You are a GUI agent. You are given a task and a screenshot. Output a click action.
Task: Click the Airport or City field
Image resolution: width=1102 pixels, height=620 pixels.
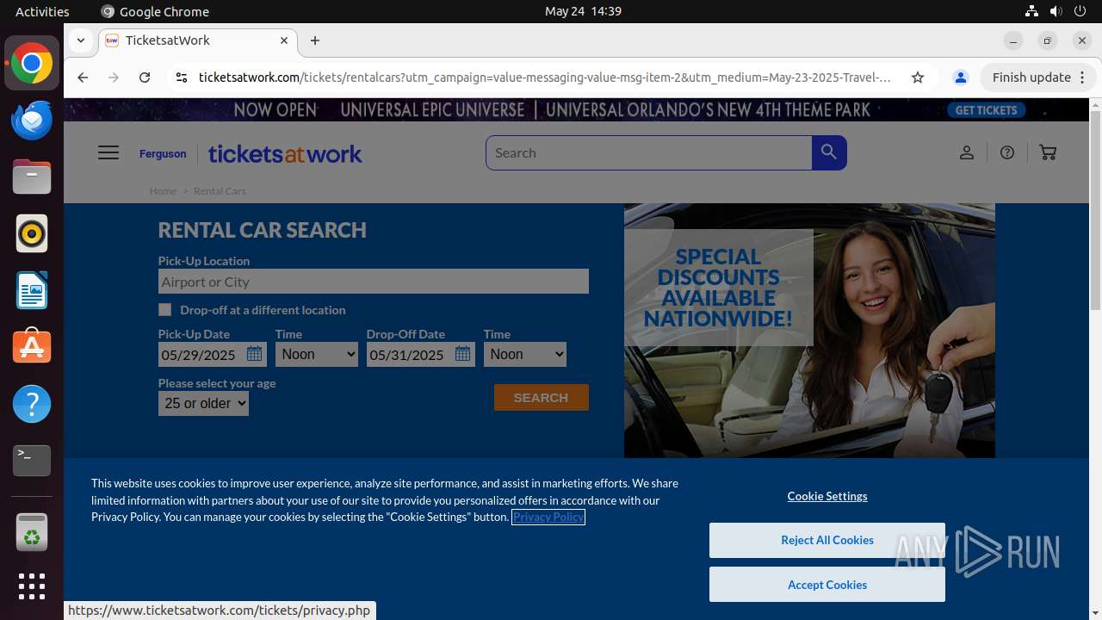374,282
